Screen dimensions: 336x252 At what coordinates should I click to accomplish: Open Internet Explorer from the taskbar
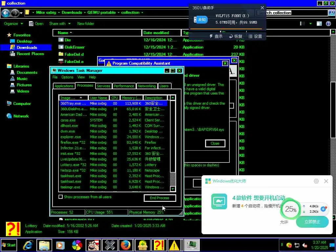(28, 245)
